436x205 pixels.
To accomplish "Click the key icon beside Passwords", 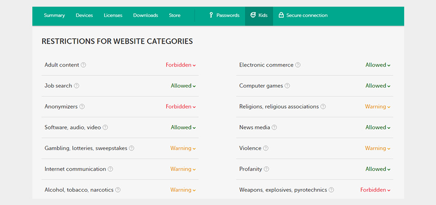I will click(x=211, y=15).
